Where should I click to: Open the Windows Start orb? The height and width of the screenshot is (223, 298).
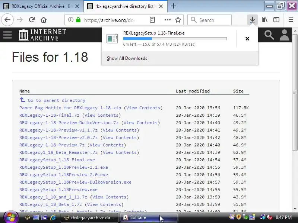[11, 217]
